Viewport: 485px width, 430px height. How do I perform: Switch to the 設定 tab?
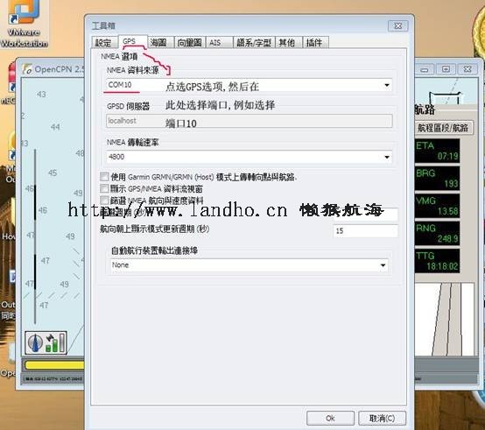coord(104,42)
